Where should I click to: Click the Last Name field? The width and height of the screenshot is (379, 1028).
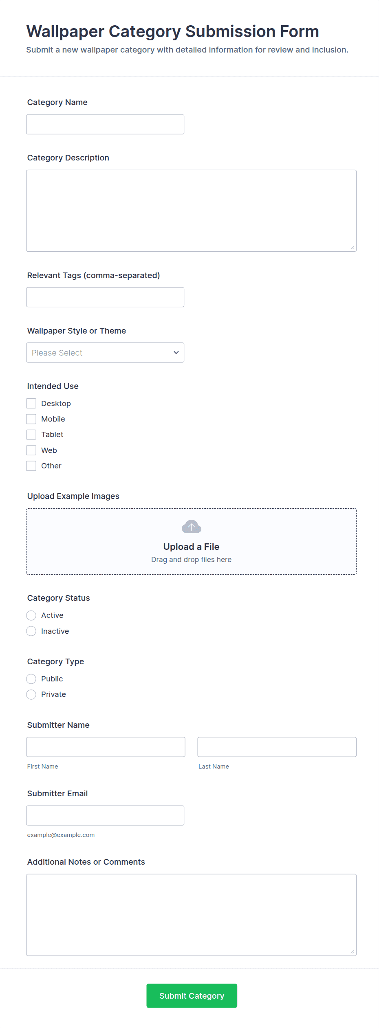[x=277, y=747]
